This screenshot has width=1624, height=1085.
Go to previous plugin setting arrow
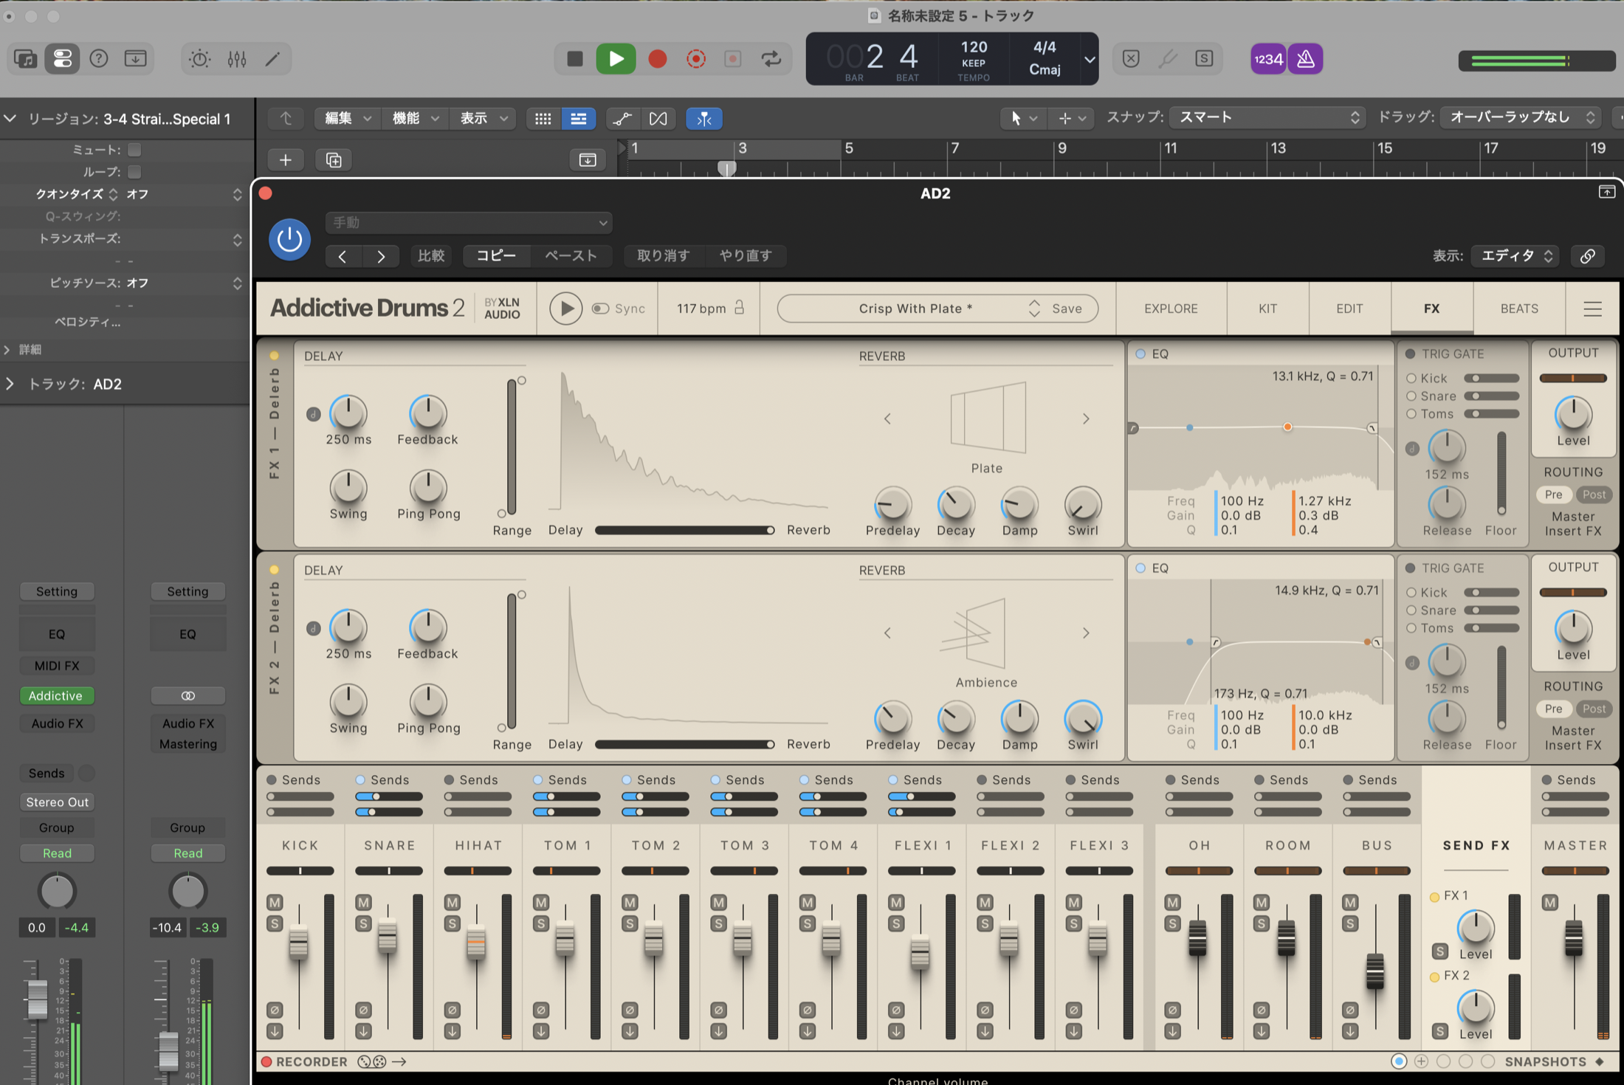coord(343,256)
